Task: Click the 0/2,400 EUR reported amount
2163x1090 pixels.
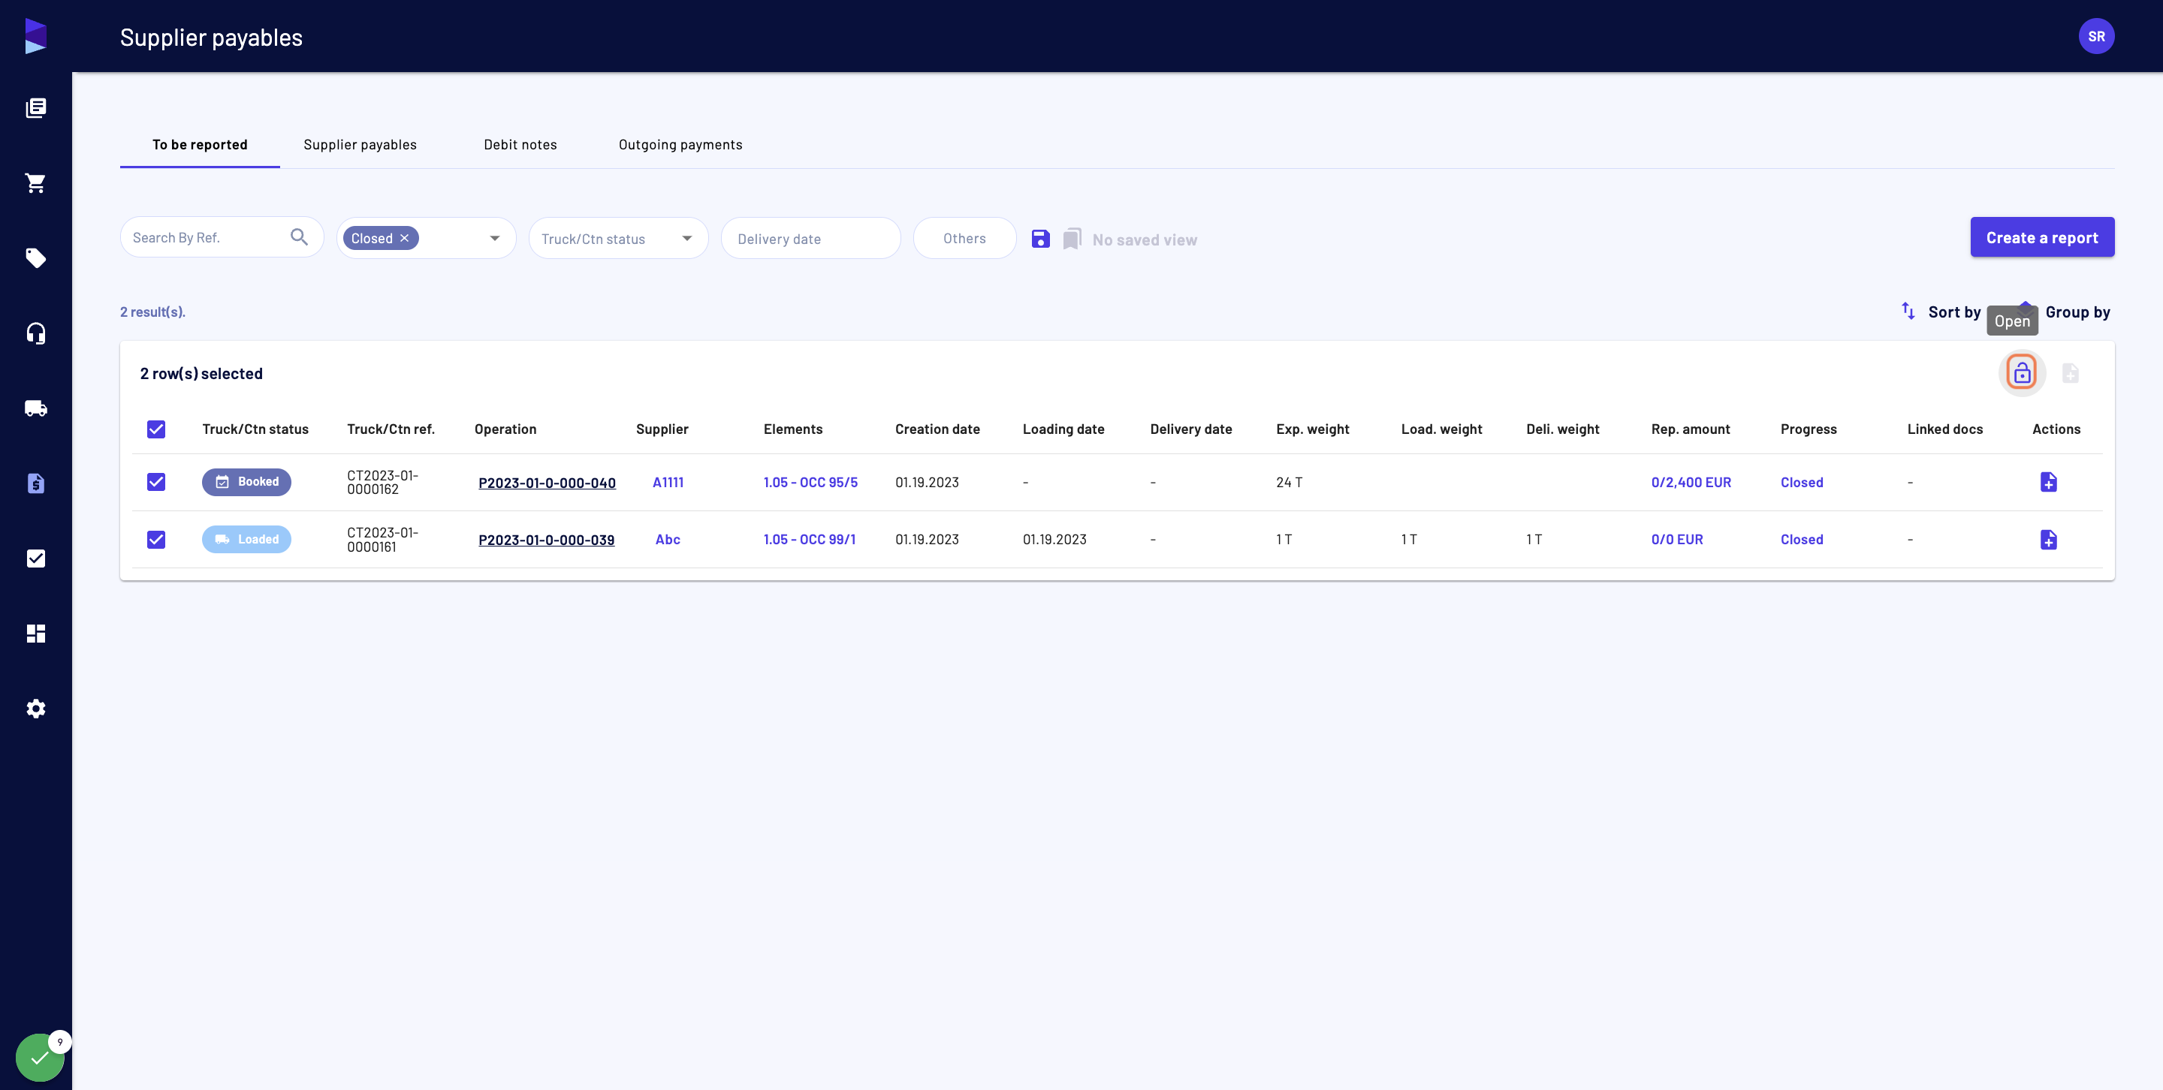Action: [1691, 483]
